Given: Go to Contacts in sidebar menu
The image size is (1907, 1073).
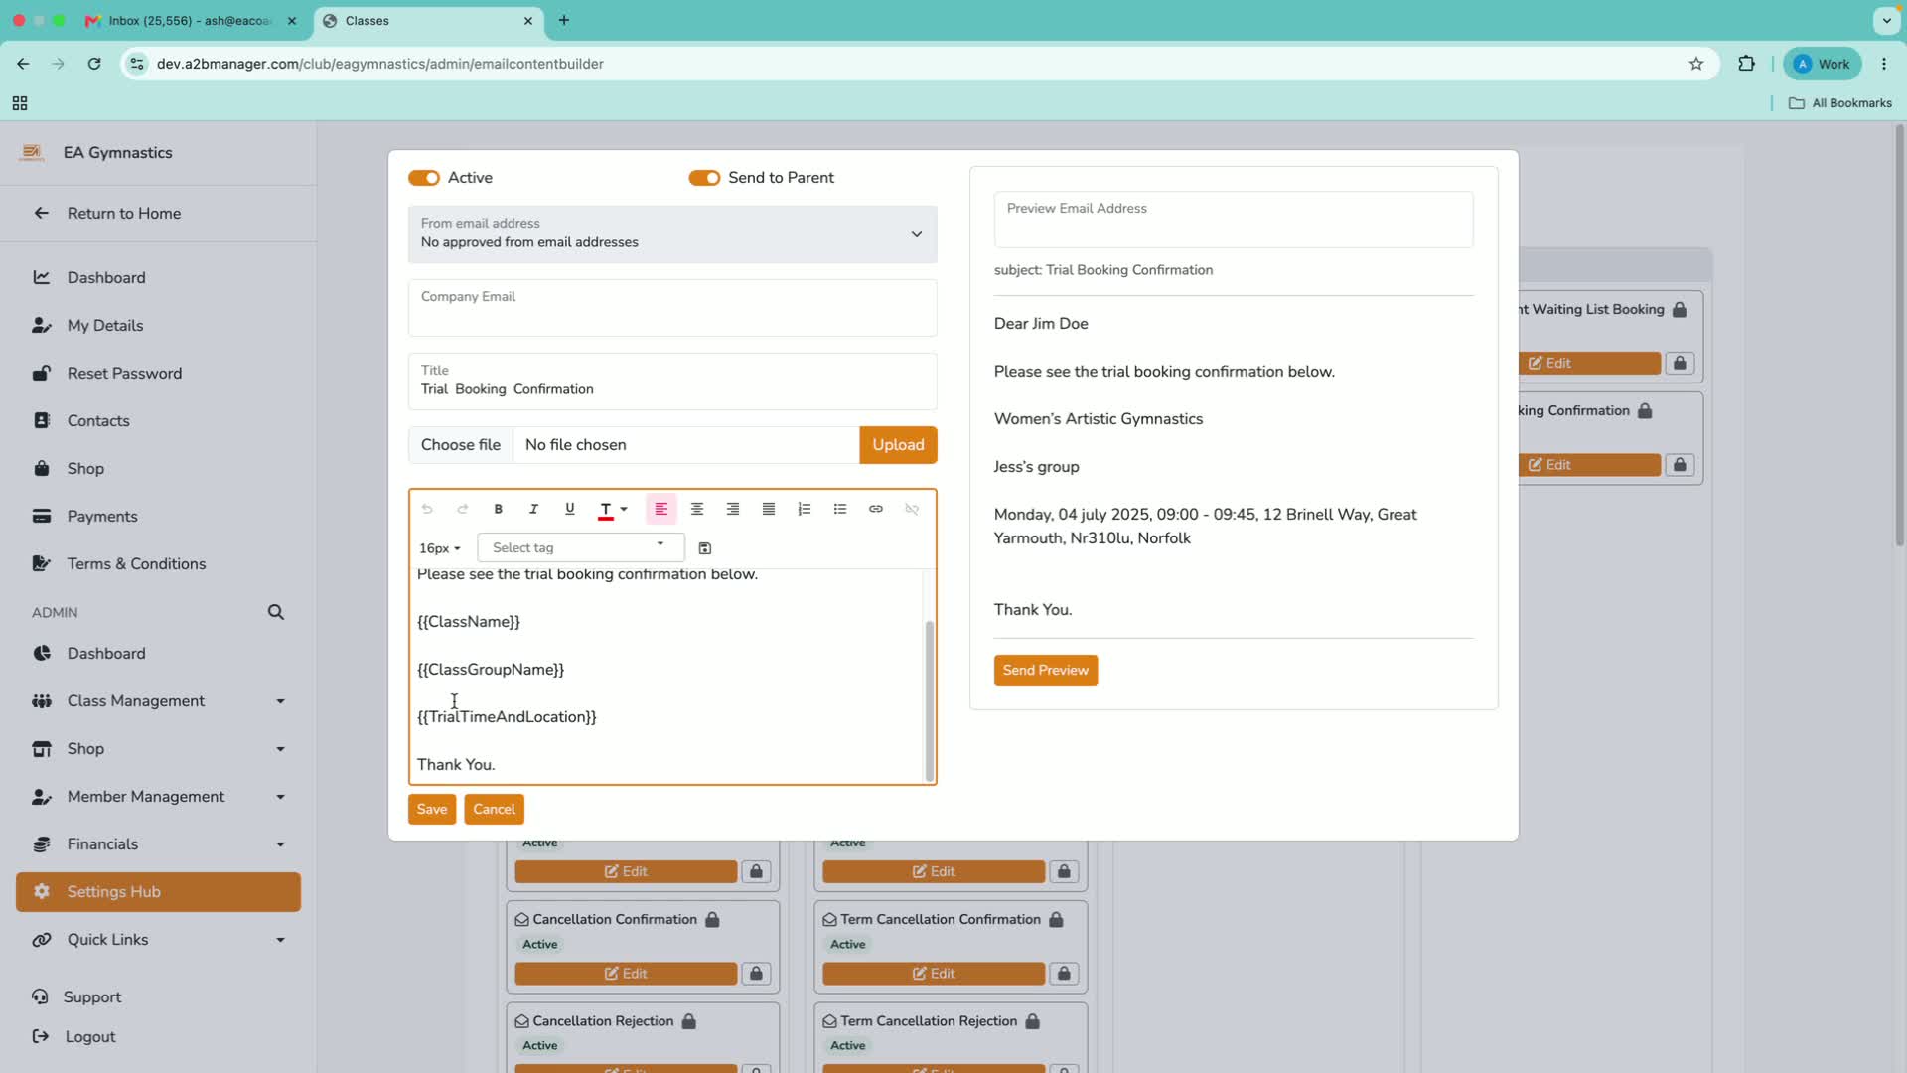Looking at the screenshot, I should 98,421.
